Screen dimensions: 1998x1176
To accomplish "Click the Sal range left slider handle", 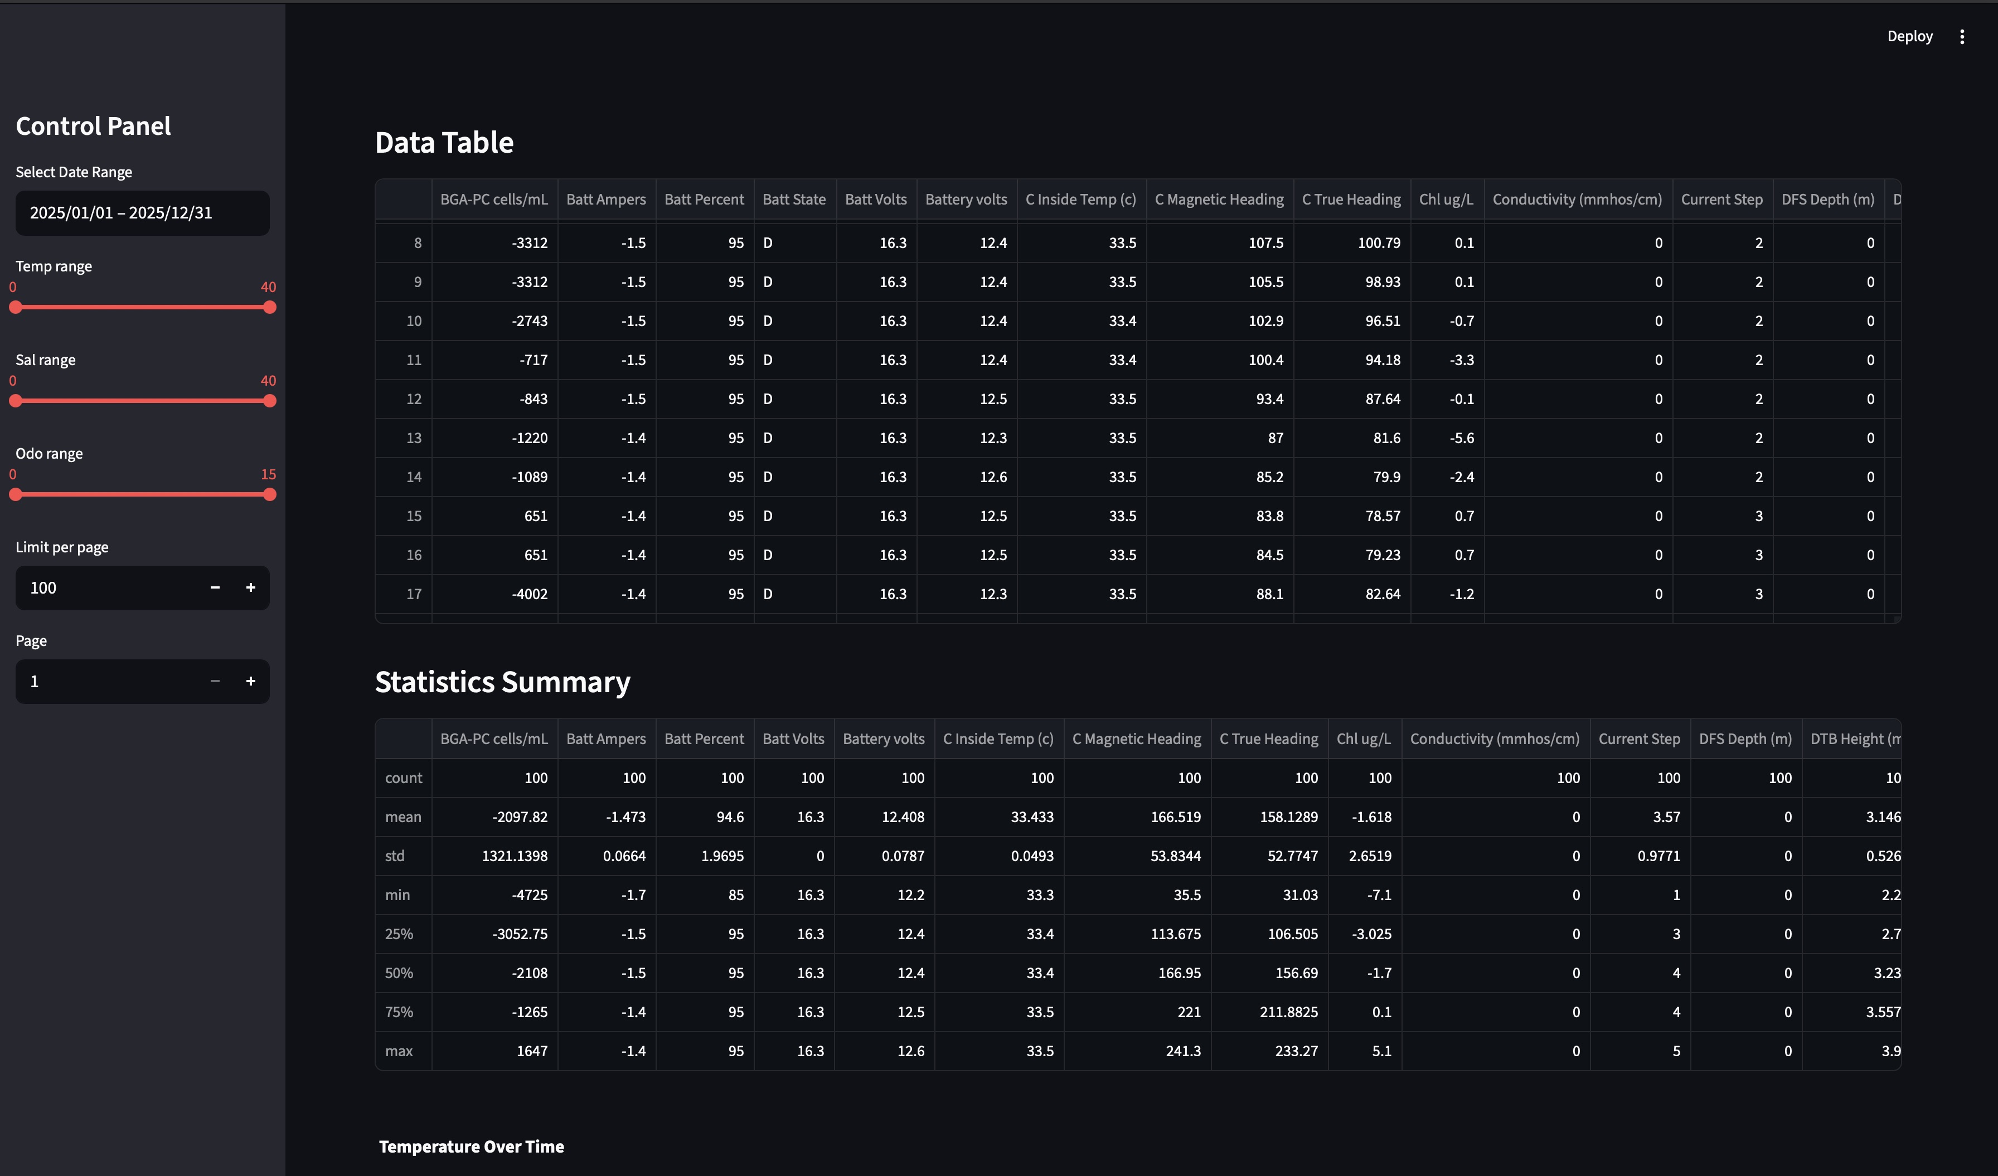I will click(16, 401).
